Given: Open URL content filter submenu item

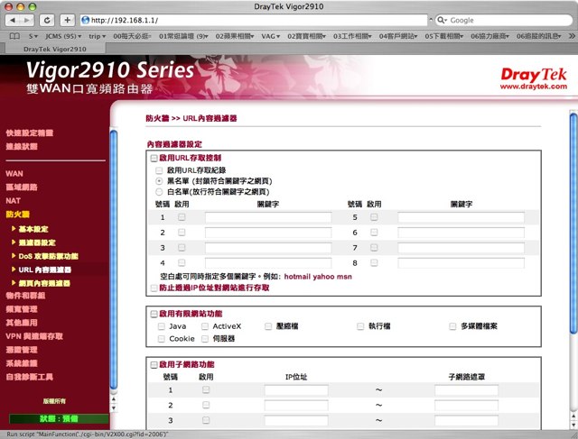Looking at the screenshot, I should (45, 270).
